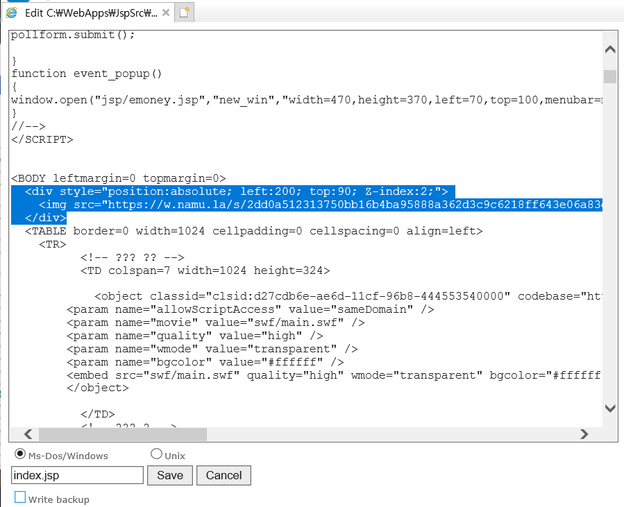Click the '<BODY leftmargin=0 topmargin=0>' line
The image size is (624, 507).
(119, 178)
